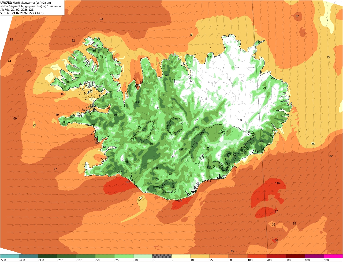Select the pale yellow 5 to 10 swatch
Image resolution: width=343 pixels, height=262 pixels.
tap(181, 256)
